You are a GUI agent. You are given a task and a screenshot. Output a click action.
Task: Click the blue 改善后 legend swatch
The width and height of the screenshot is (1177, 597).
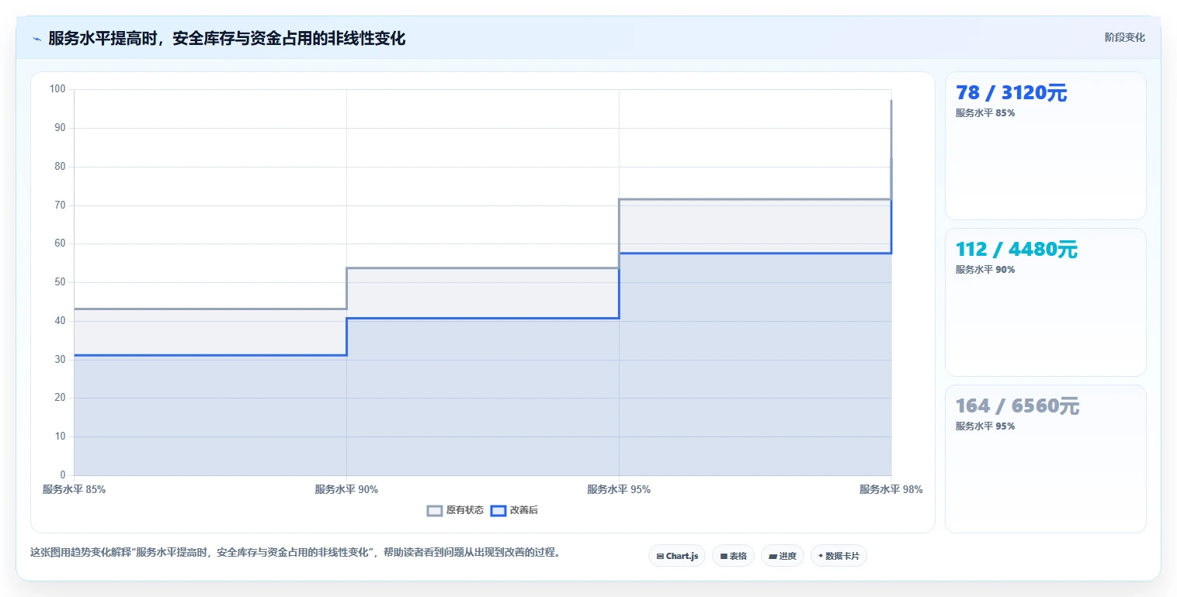point(498,510)
